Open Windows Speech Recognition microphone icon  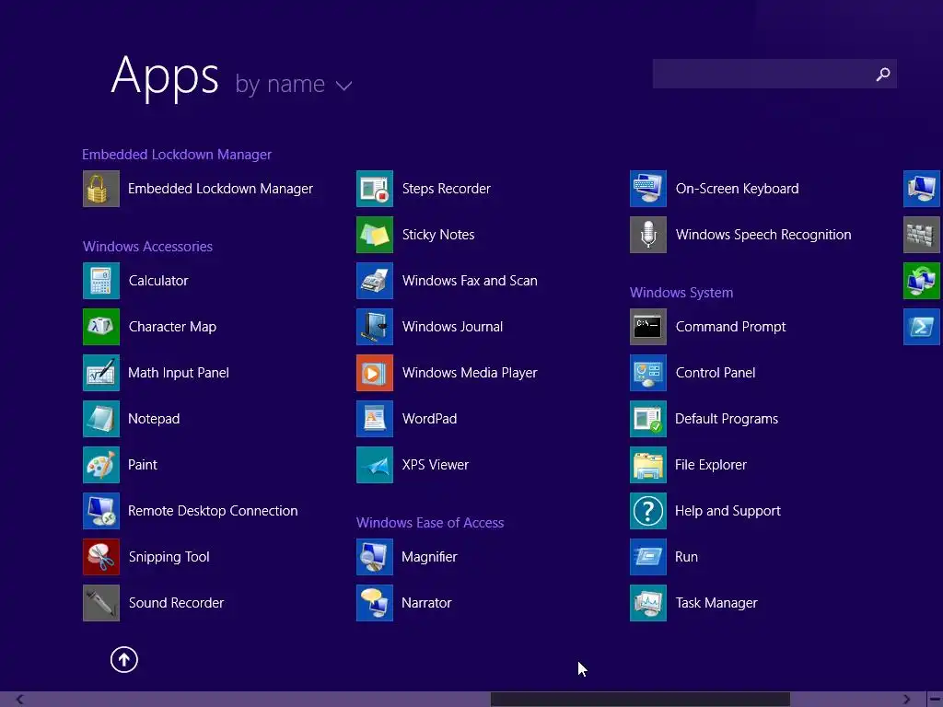click(x=648, y=235)
